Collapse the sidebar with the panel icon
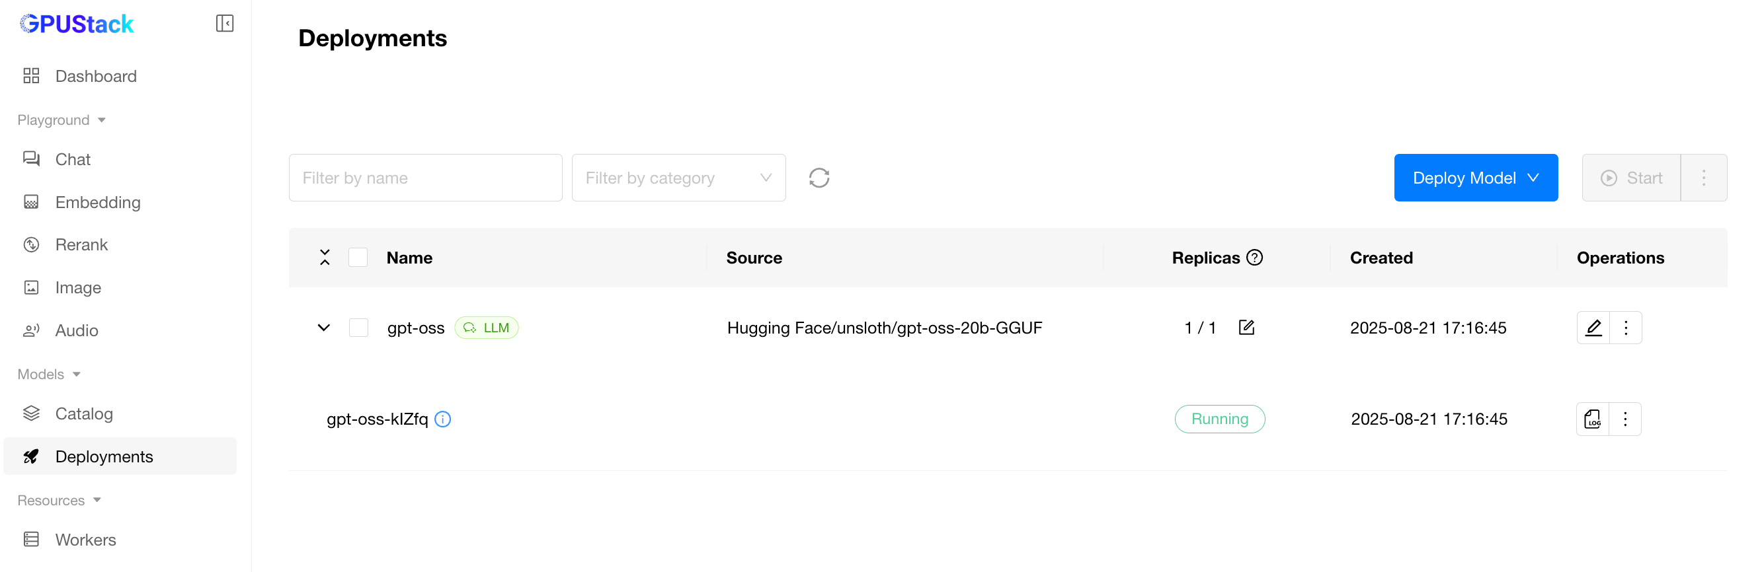 pos(225,23)
